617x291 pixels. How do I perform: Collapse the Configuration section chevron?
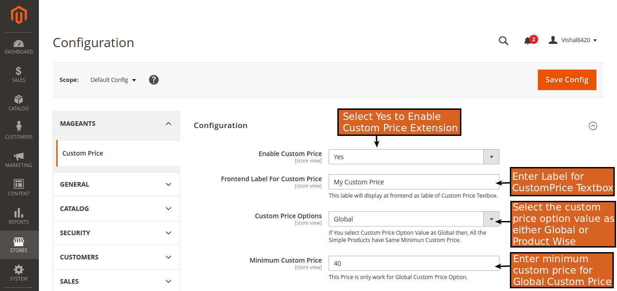(x=593, y=125)
